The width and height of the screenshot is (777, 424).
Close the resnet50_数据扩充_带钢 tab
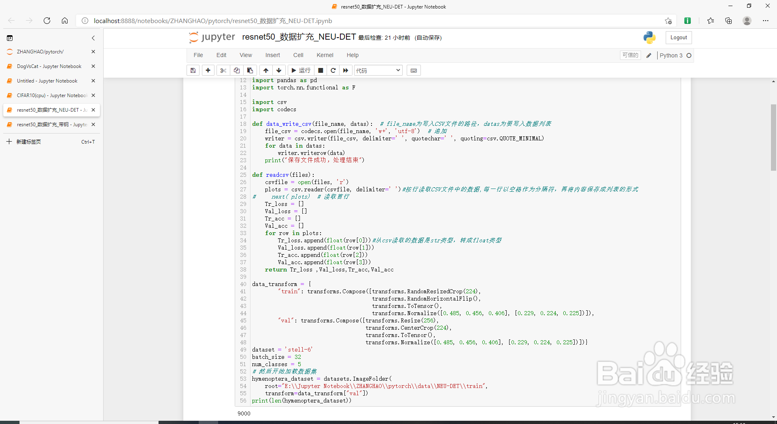point(93,125)
